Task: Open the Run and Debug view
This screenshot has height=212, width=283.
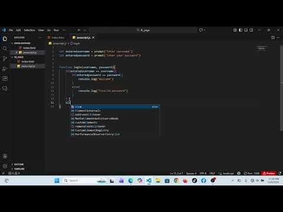Action: [5, 69]
